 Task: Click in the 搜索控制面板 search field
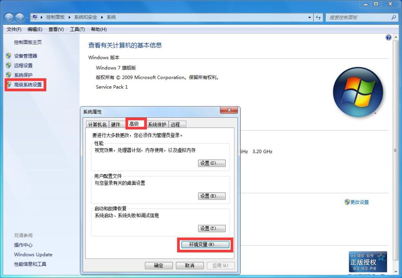coord(357,18)
